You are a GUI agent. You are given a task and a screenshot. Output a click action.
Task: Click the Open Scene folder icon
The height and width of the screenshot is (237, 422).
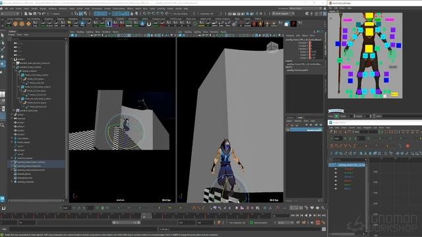[x=30, y=13]
